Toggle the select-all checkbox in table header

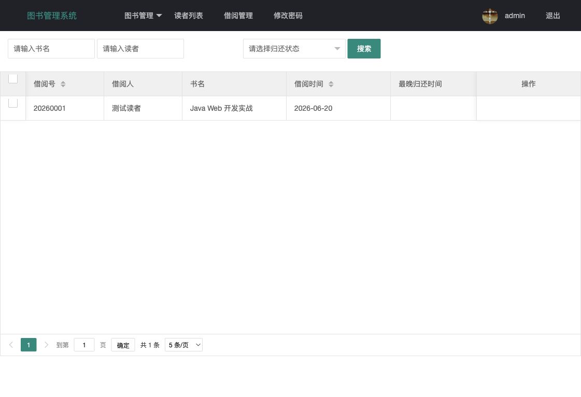(13, 79)
